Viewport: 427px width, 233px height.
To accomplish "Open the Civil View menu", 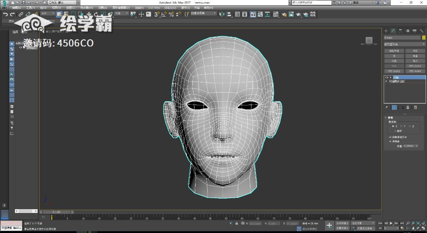I will pos(154,8).
